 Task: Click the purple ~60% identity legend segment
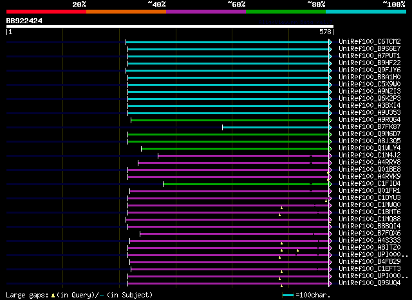click(x=206, y=12)
